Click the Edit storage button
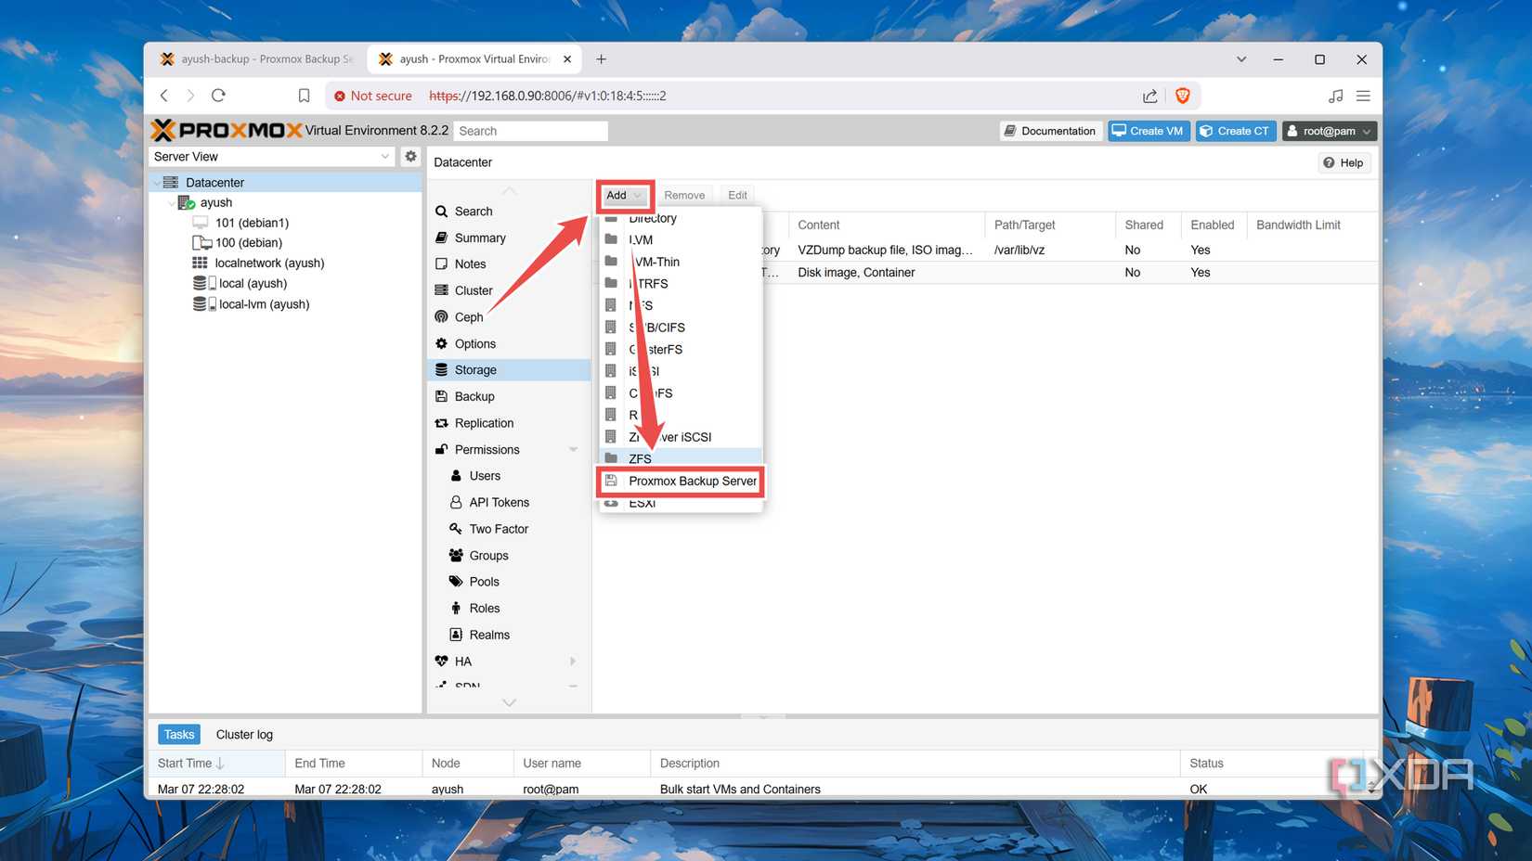Viewport: 1532px width, 861px height. 737,196
